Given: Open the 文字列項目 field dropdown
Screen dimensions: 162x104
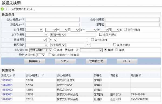Looking at the screenshot, I should (36, 35).
